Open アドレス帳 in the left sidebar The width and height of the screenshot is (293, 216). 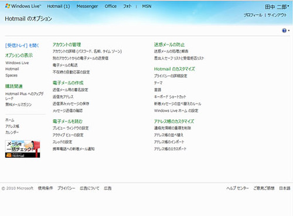tap(12, 126)
